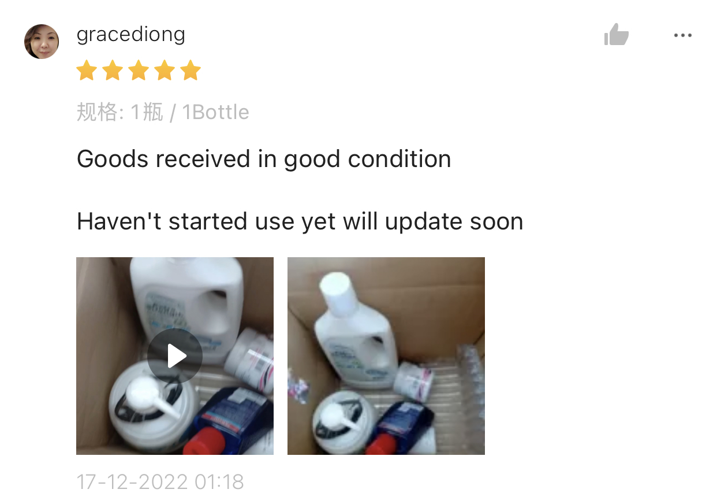Select the third rating star
This screenshot has width=717, height=504.
(139, 71)
